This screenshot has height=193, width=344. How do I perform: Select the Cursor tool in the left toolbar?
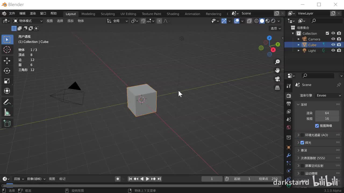[x=7, y=50]
